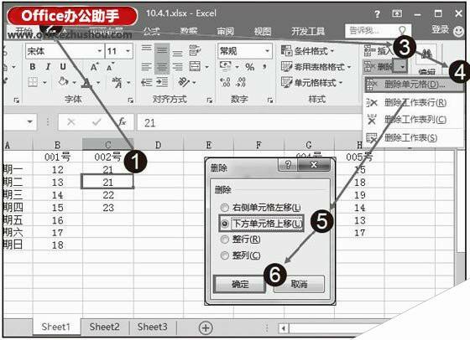The image size is (470, 340).
Task: Select column B header
Action: [57, 145]
